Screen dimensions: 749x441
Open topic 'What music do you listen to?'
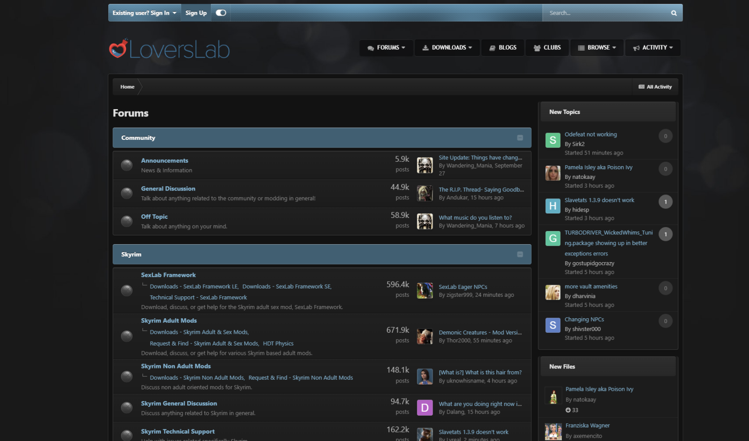475,218
